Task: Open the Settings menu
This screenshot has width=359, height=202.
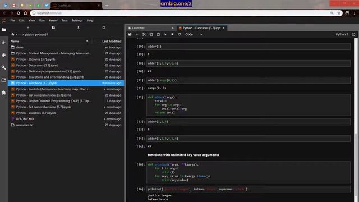Action: coord(77,20)
